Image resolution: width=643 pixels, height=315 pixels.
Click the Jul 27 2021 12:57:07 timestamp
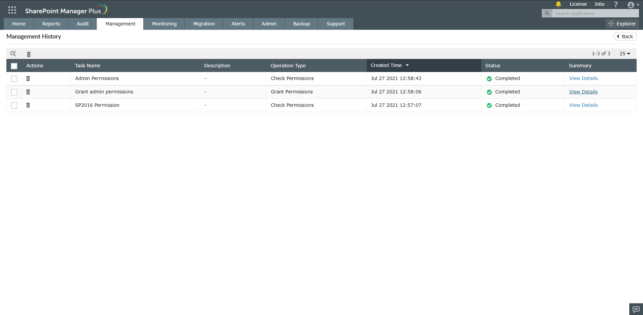pos(396,105)
